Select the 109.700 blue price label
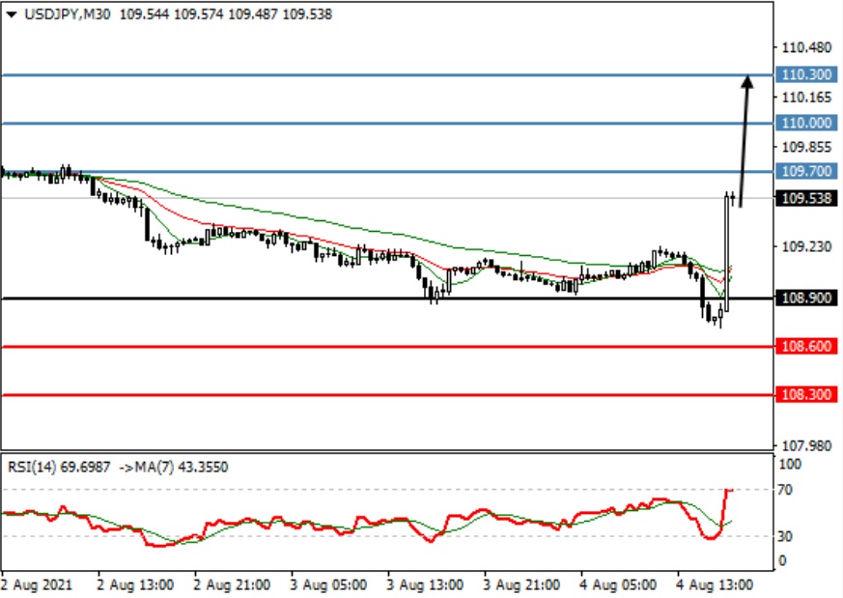The image size is (843, 598). [806, 171]
